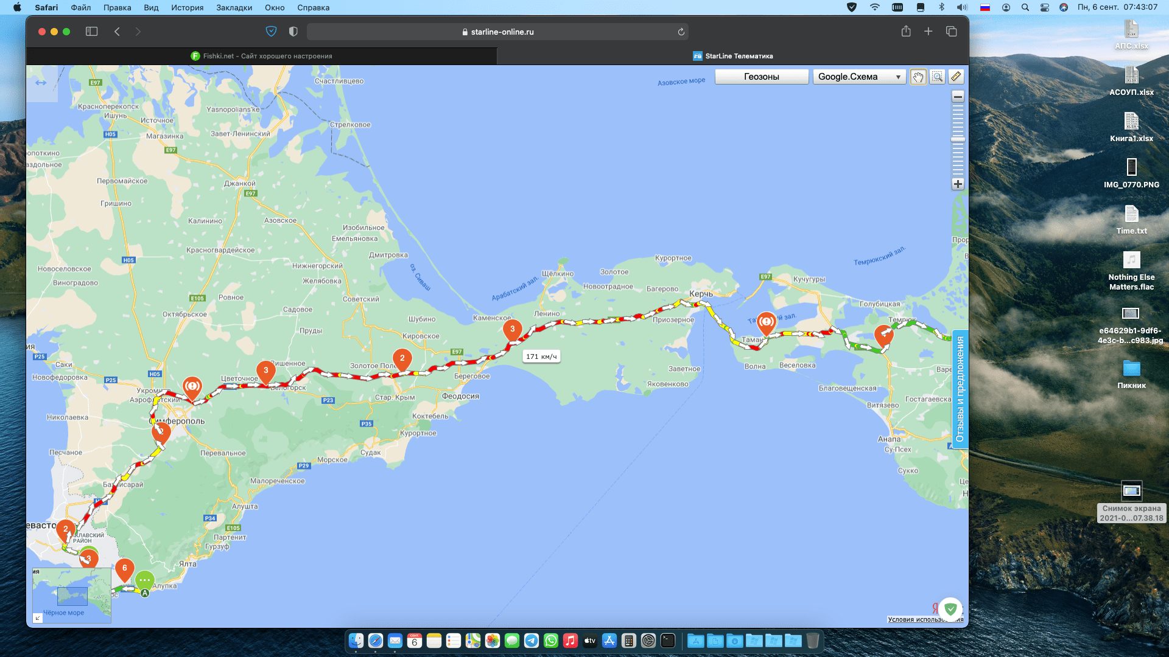Collapse the overview minimap with corner arrow
This screenshot has width=1169, height=657.
tap(38, 618)
